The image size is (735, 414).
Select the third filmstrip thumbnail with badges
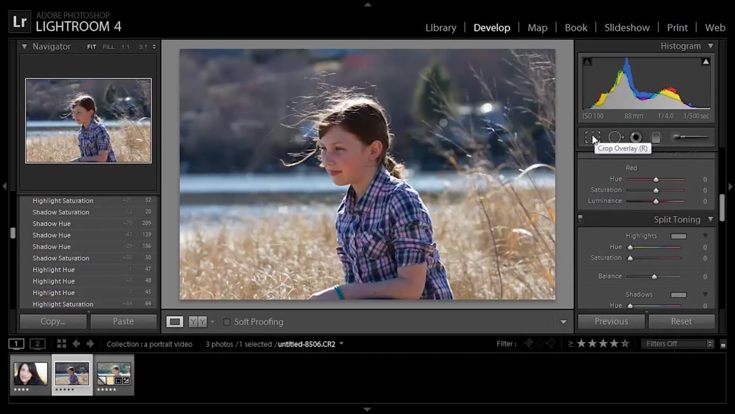click(x=114, y=375)
